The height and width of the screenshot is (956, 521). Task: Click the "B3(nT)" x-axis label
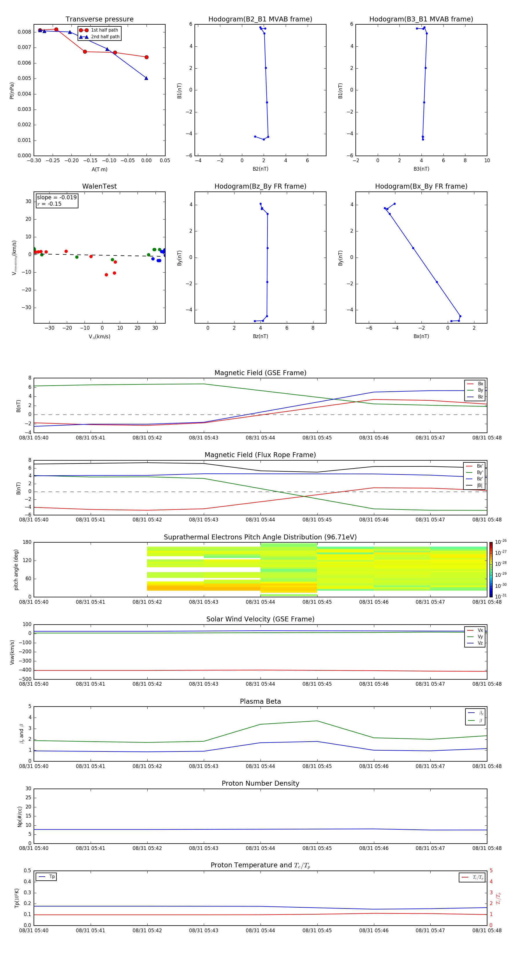pyautogui.click(x=421, y=169)
